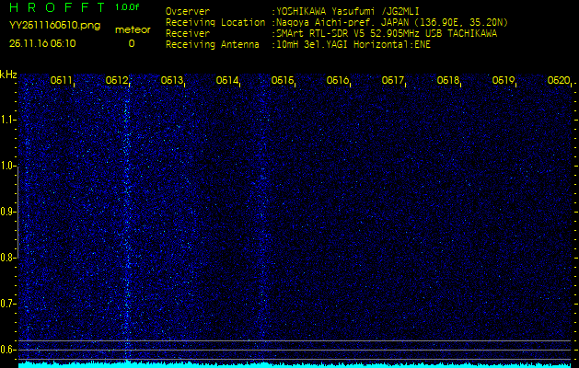
Task: Click the Receiving Antenna label
Action: coord(213,45)
